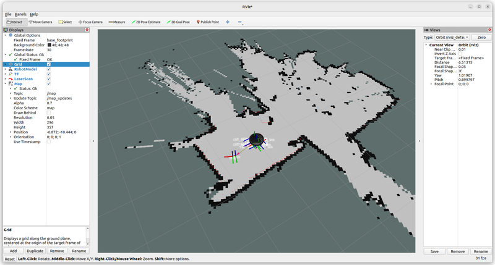Pick the Measure tool
495x265 pixels.
pyautogui.click(x=117, y=22)
